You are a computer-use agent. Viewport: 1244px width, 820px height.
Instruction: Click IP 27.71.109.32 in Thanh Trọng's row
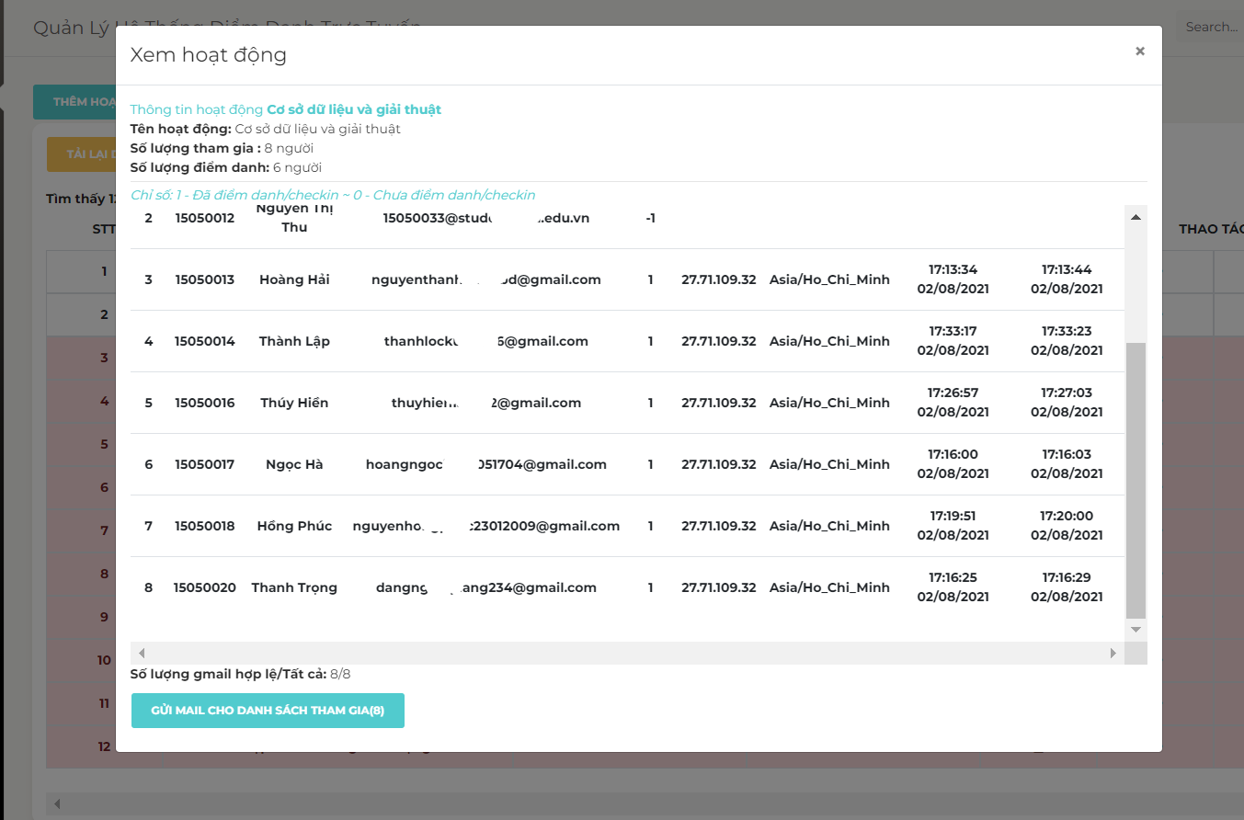[x=719, y=587]
